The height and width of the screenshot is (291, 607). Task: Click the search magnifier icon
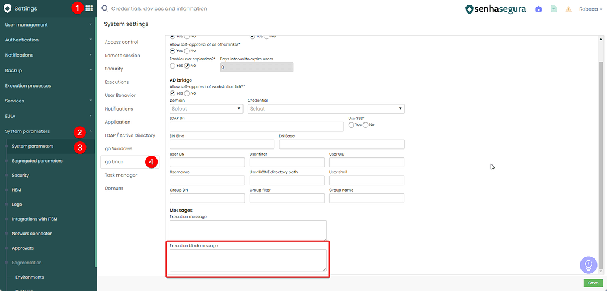104,8
